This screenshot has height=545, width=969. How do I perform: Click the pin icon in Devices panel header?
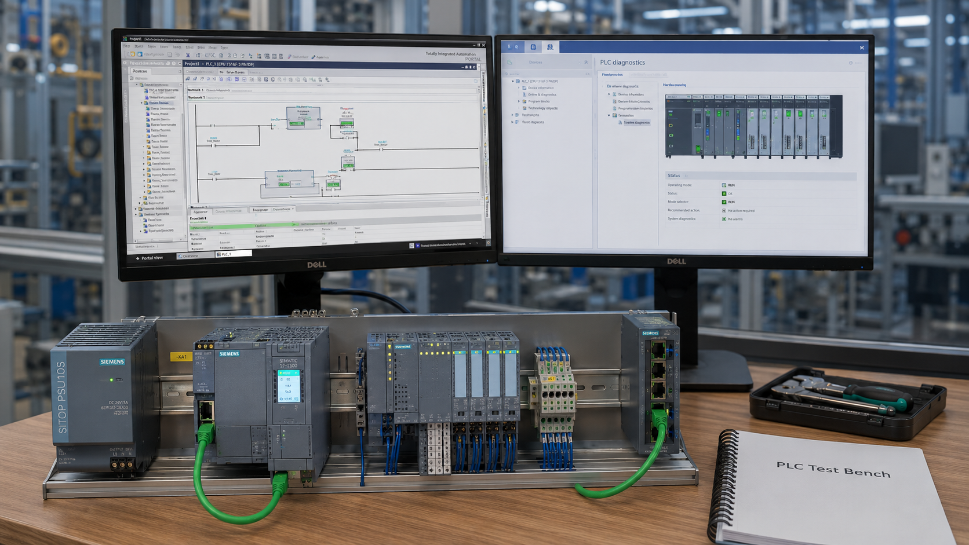point(586,63)
